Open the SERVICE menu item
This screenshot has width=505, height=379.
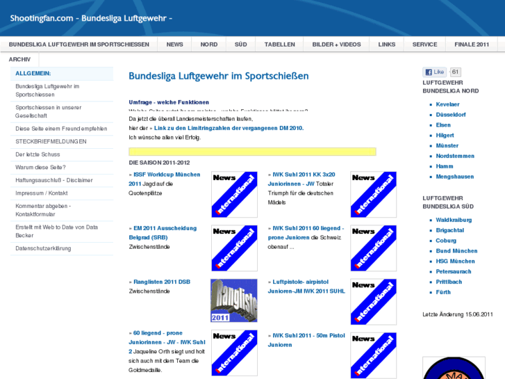tap(424, 45)
